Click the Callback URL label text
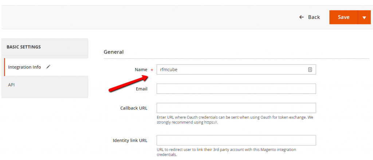Viewport: 373px width, 160px height. [x=134, y=108]
